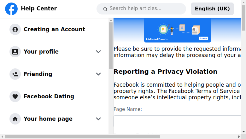The width and height of the screenshot is (246, 139).
Task: Focus the Search help articles field
Action: coord(141,9)
